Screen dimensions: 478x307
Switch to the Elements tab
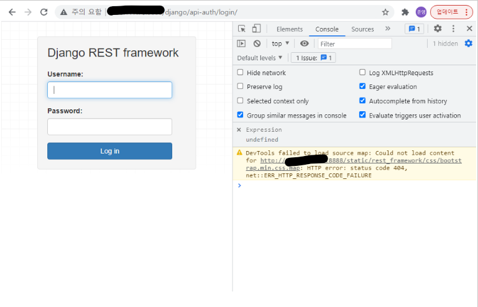click(290, 29)
